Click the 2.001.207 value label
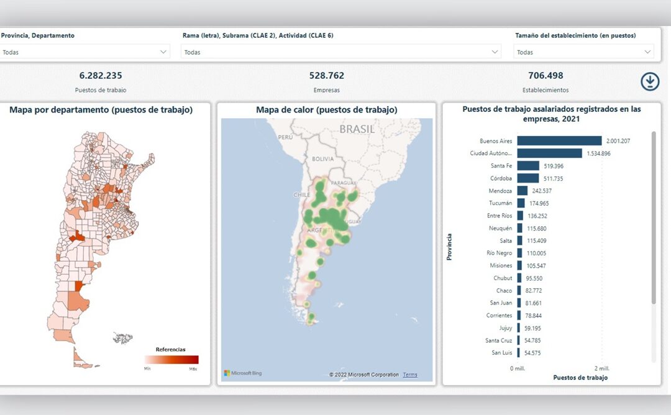The width and height of the screenshot is (671, 415). click(x=618, y=141)
